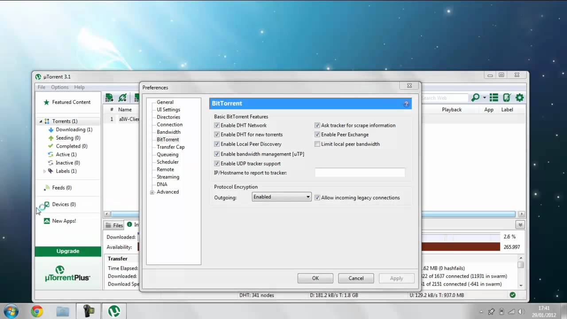Click the uTorrent taskbar icon

114,311
